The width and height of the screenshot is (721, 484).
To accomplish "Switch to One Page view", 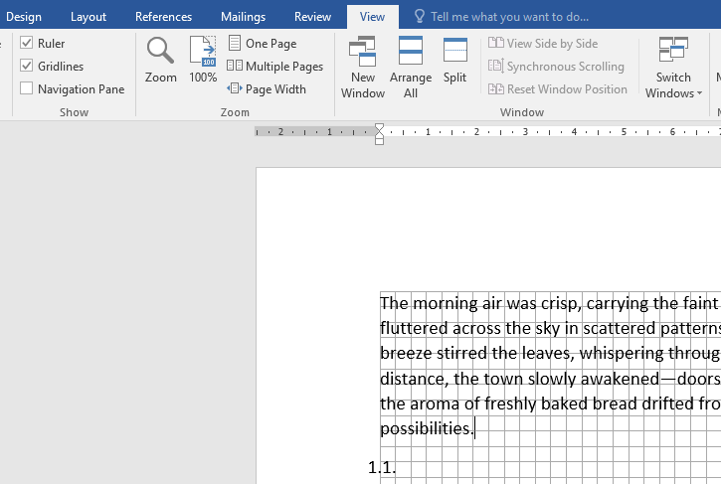I will click(x=262, y=44).
